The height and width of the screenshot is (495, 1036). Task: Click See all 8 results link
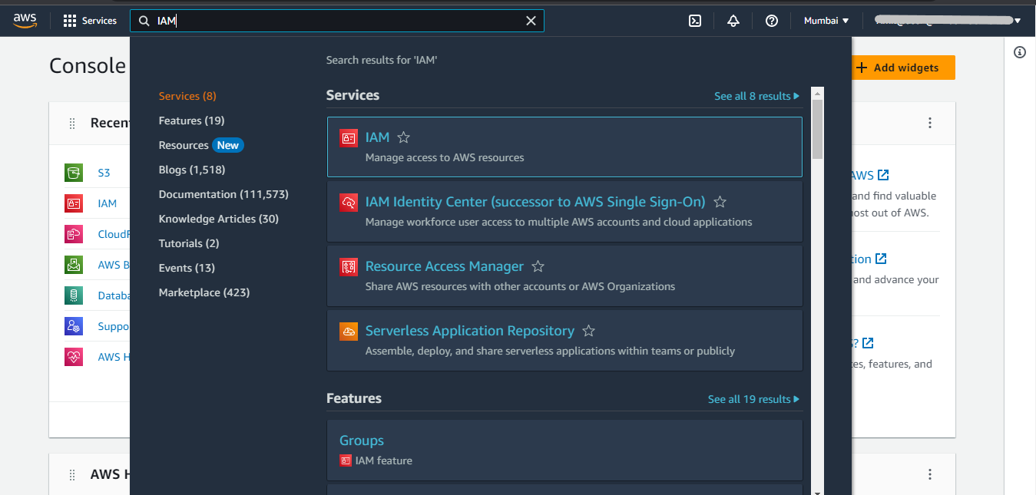coord(756,96)
